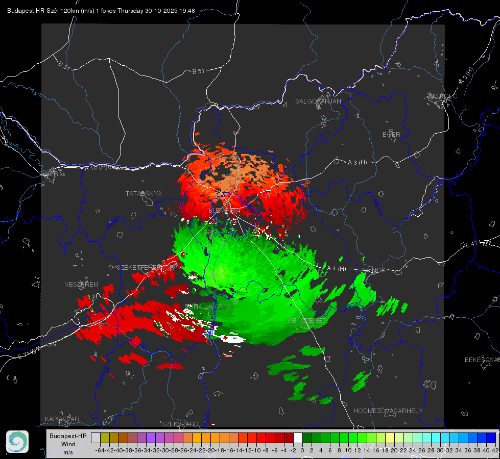The height and width of the screenshot is (459, 500).
Task: Select the DUNAÚJVÁROS city label
Action: click(x=208, y=307)
